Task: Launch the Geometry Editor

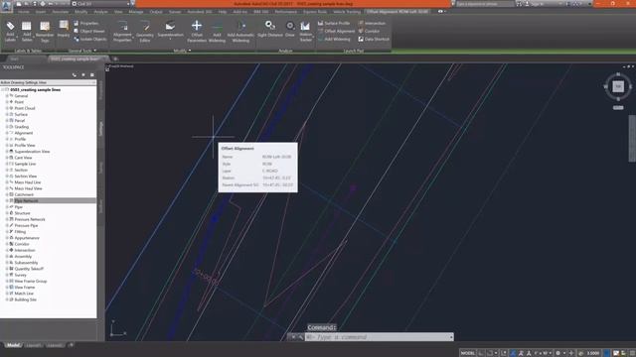Action: click(x=145, y=32)
